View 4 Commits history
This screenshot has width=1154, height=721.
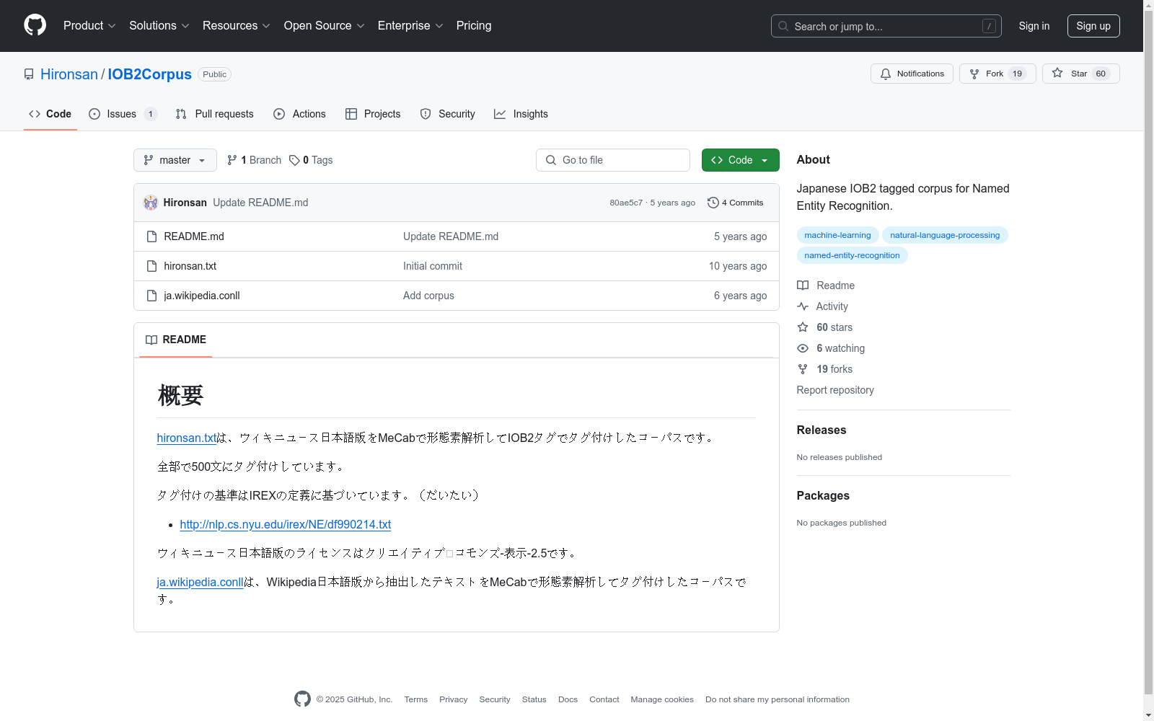[736, 203]
